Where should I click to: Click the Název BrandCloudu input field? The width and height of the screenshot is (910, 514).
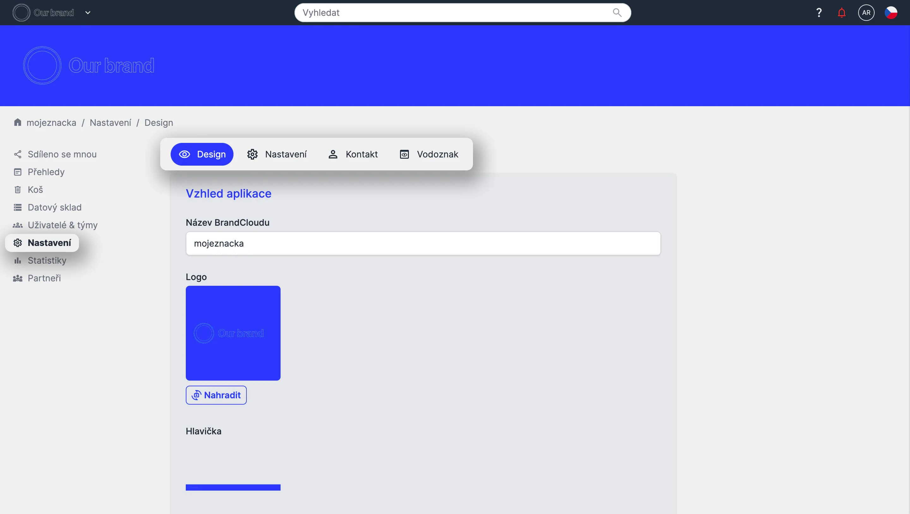tap(423, 243)
